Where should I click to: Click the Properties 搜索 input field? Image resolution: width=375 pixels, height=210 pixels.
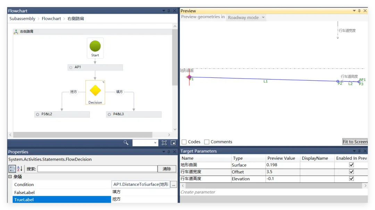coord(97,169)
